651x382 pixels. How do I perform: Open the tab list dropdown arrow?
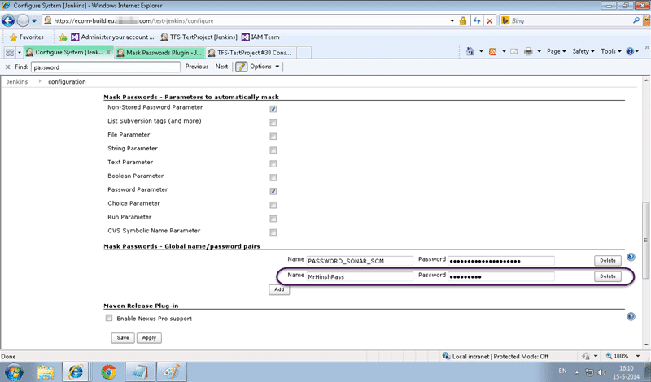(x=19, y=53)
